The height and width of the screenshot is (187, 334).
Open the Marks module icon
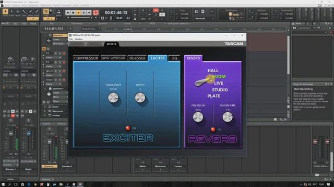(x=58, y=11)
